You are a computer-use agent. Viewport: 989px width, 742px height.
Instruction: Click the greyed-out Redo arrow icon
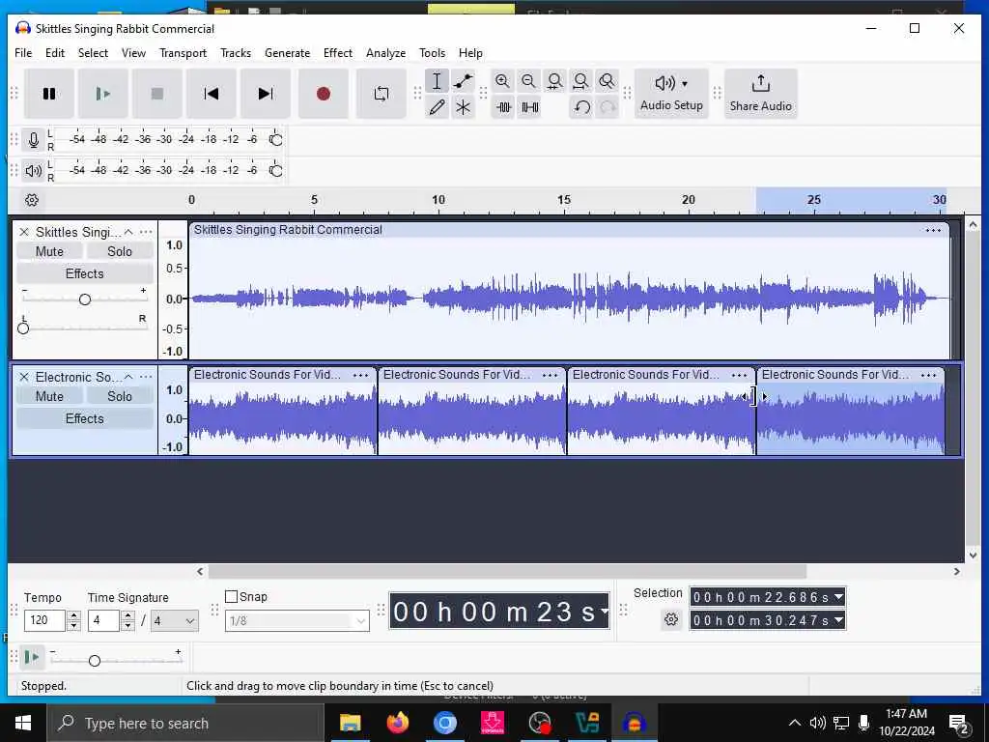point(608,107)
